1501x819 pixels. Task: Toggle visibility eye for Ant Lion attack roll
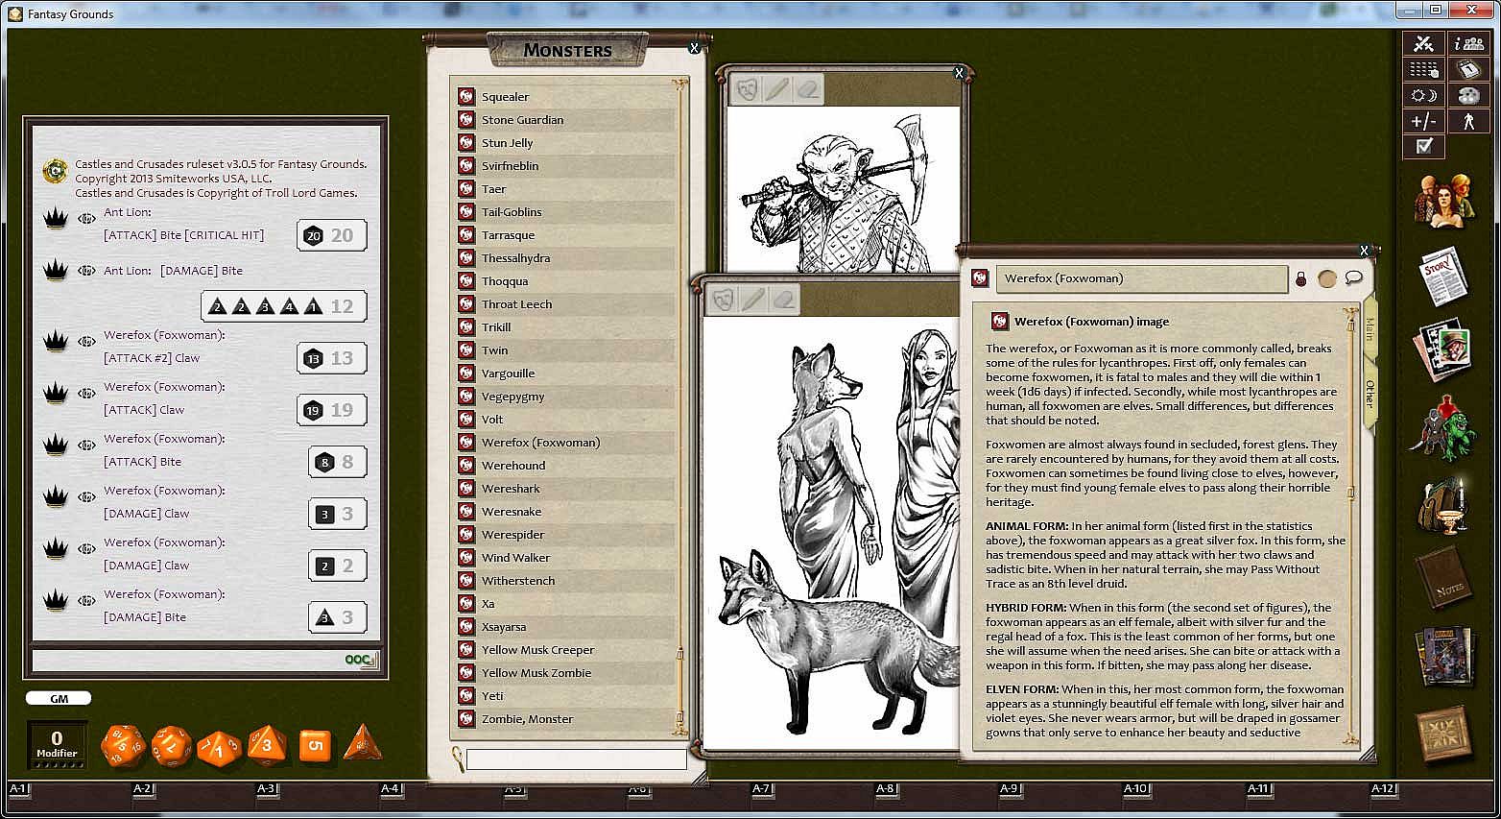pos(86,219)
